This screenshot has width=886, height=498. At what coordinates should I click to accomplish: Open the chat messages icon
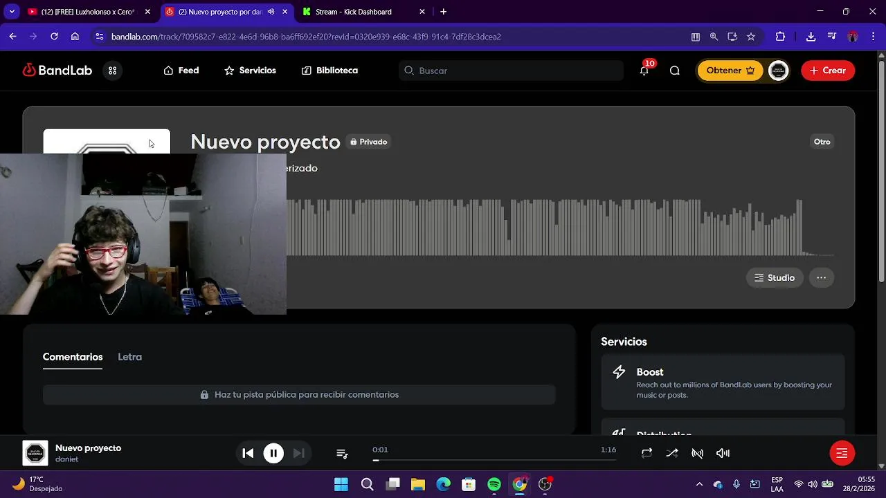coord(675,71)
